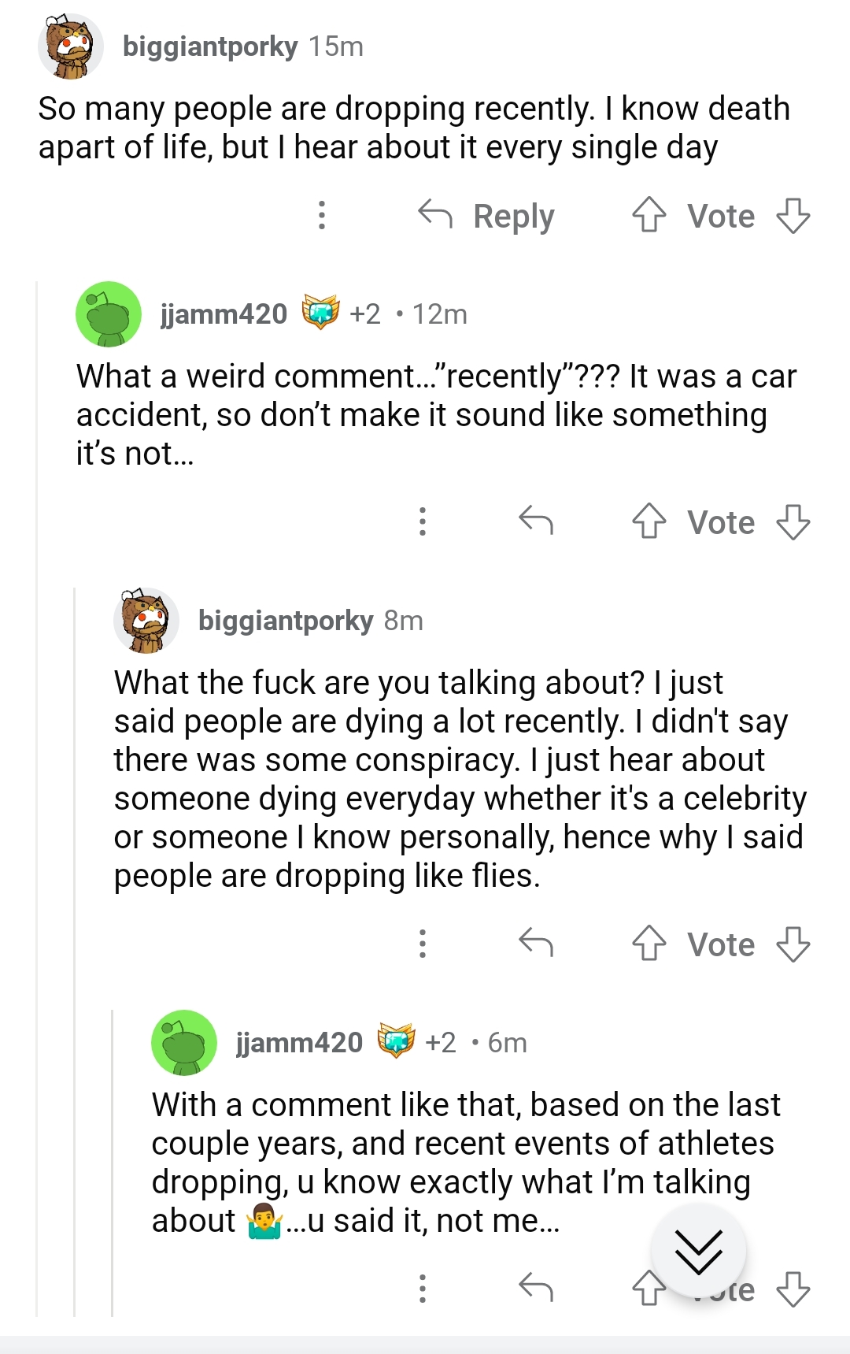Tap jjamm420's gem badge on 12m comment
Screen dimensions: 850x1354
click(x=320, y=313)
